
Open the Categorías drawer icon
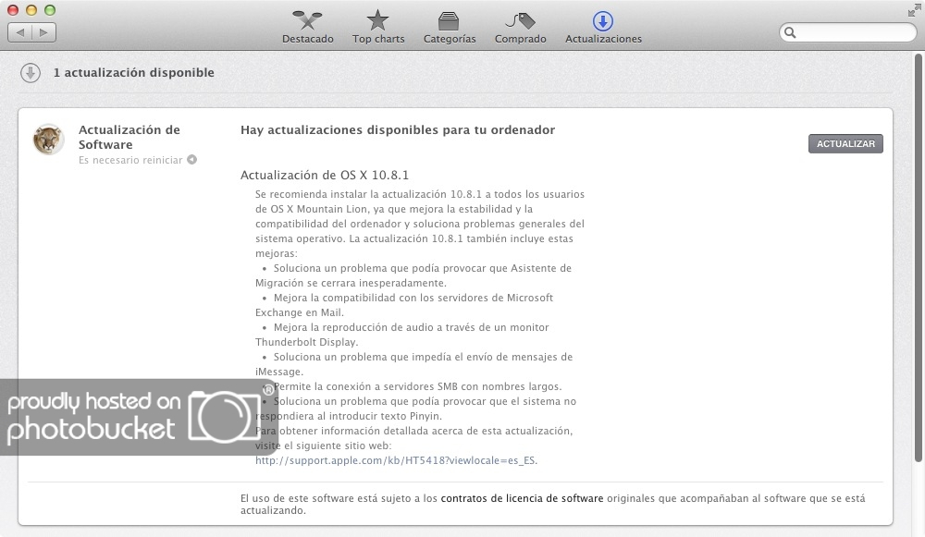click(x=449, y=21)
